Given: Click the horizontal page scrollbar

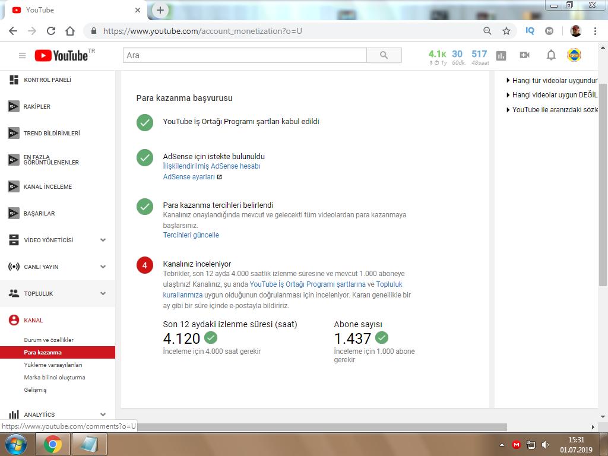Looking at the screenshot, I should [x=322, y=427].
